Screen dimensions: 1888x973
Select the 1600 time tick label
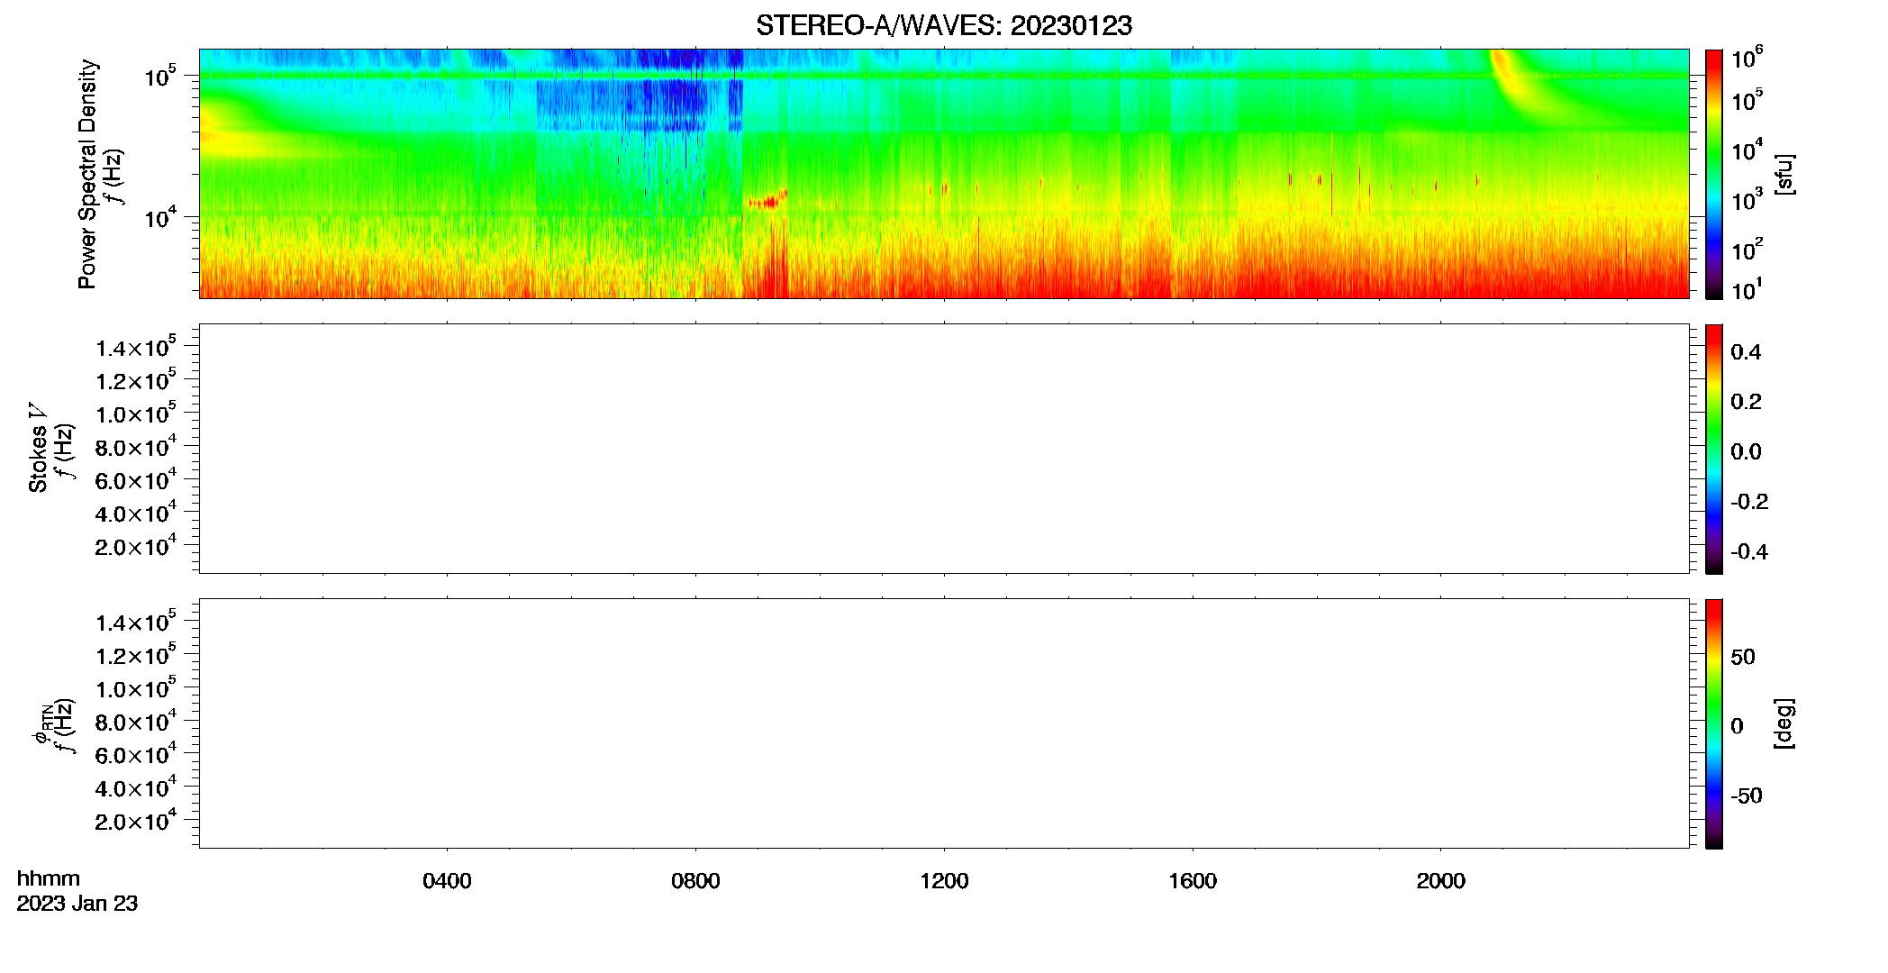[1193, 881]
